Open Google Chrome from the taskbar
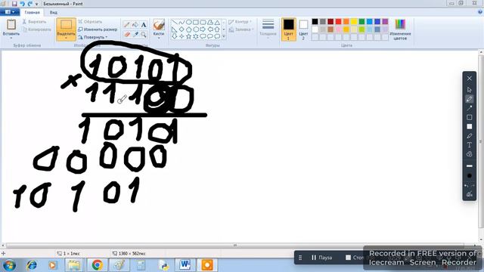Image resolution: width=484 pixels, height=272 pixels. coord(98,265)
